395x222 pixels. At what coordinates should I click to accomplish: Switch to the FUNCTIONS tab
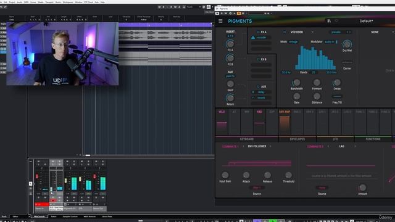[373, 139]
